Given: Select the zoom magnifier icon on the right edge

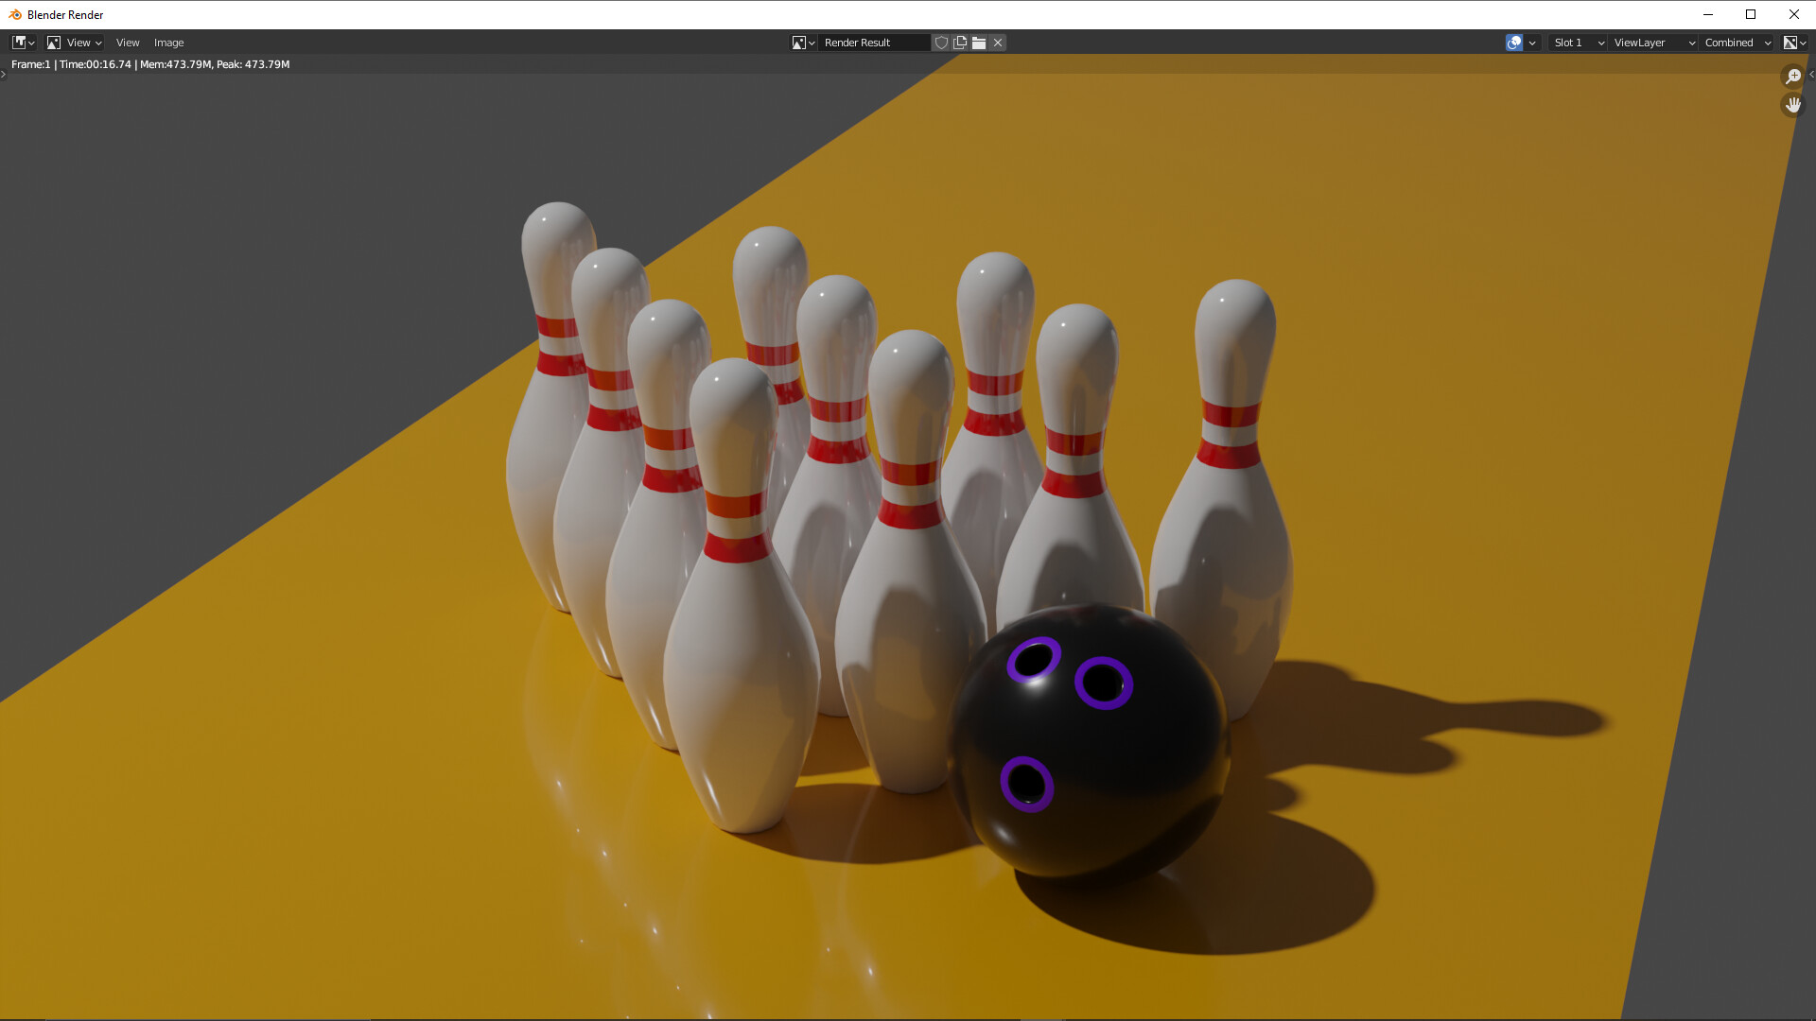Looking at the screenshot, I should (x=1793, y=77).
